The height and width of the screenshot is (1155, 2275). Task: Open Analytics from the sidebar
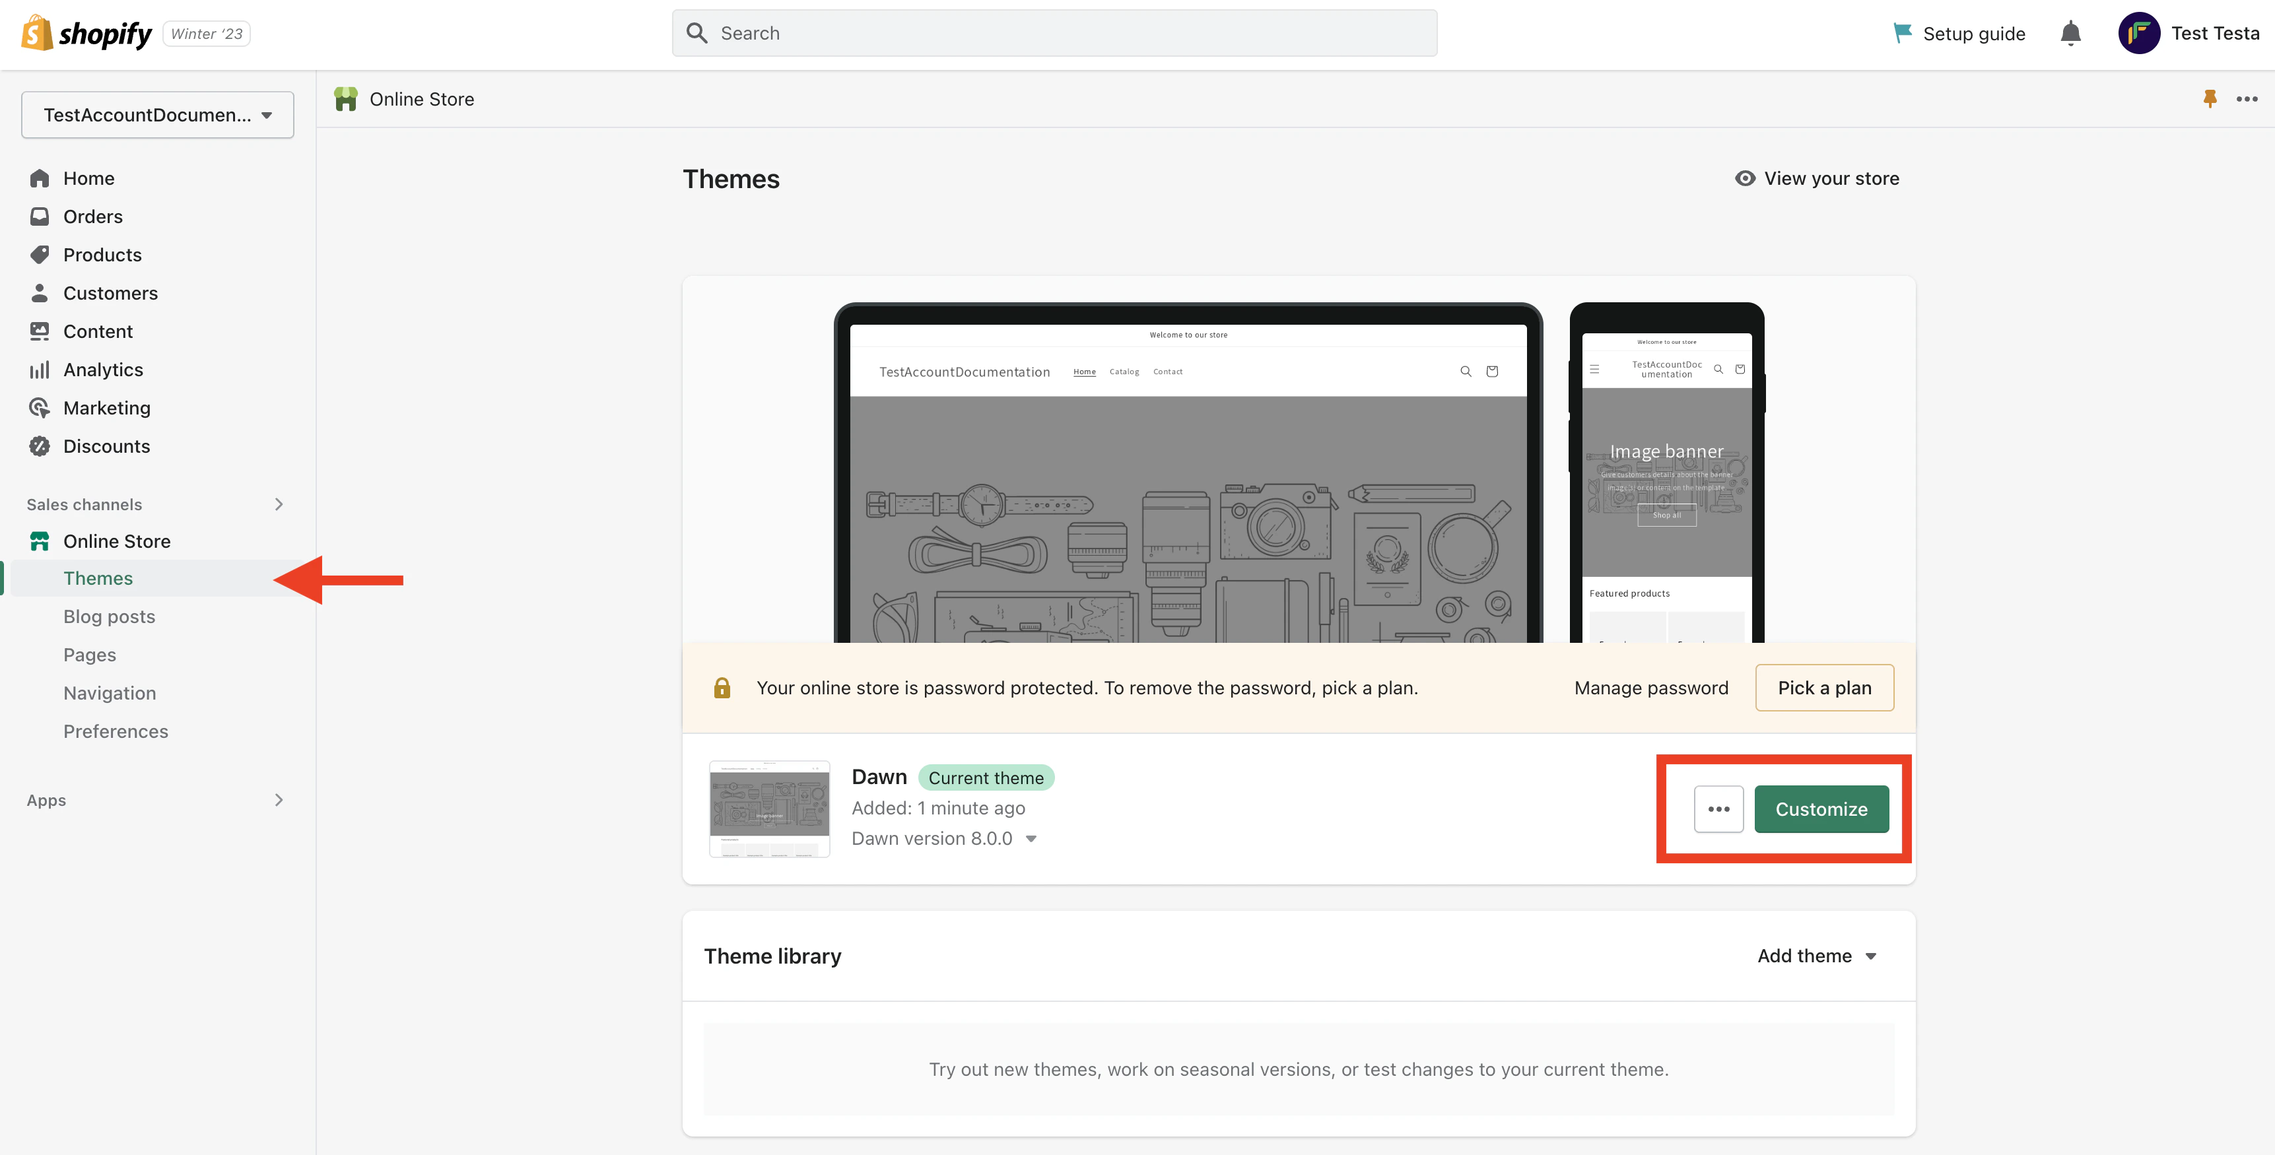[102, 370]
